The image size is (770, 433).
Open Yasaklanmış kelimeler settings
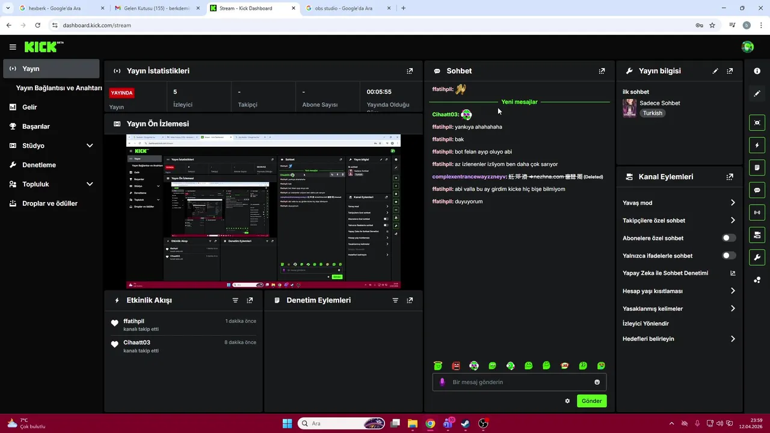click(679, 309)
